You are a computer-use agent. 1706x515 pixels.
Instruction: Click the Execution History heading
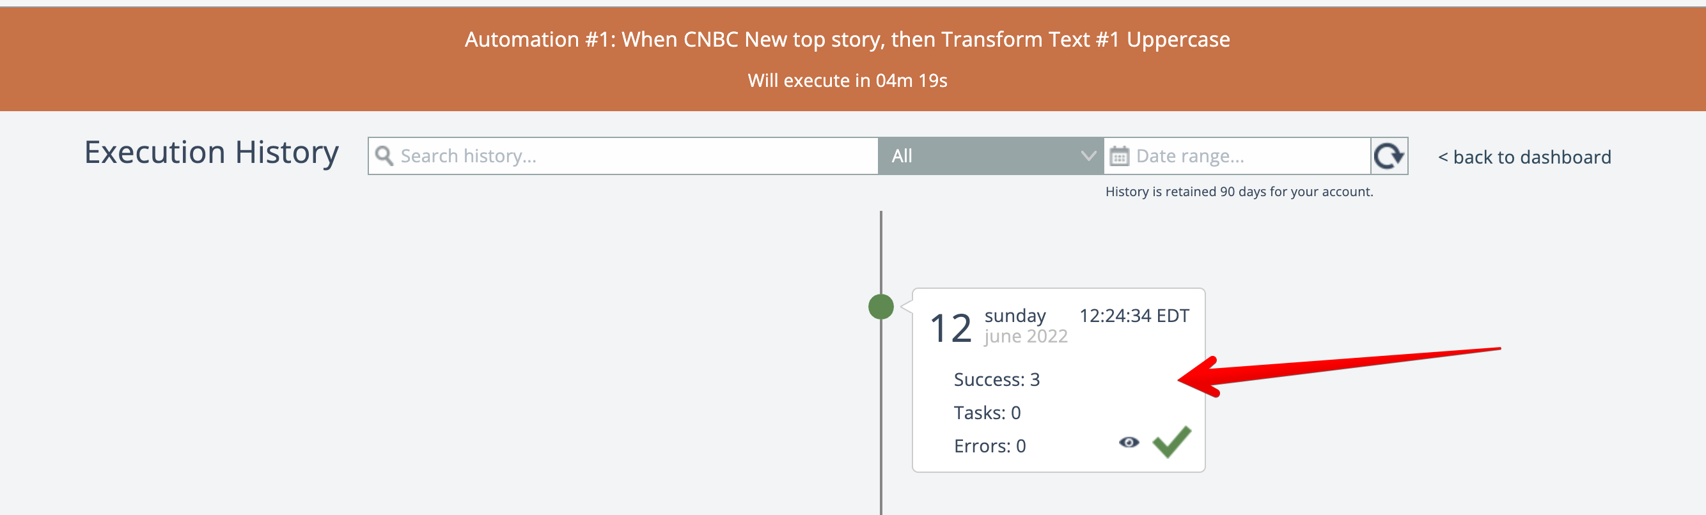point(211,153)
